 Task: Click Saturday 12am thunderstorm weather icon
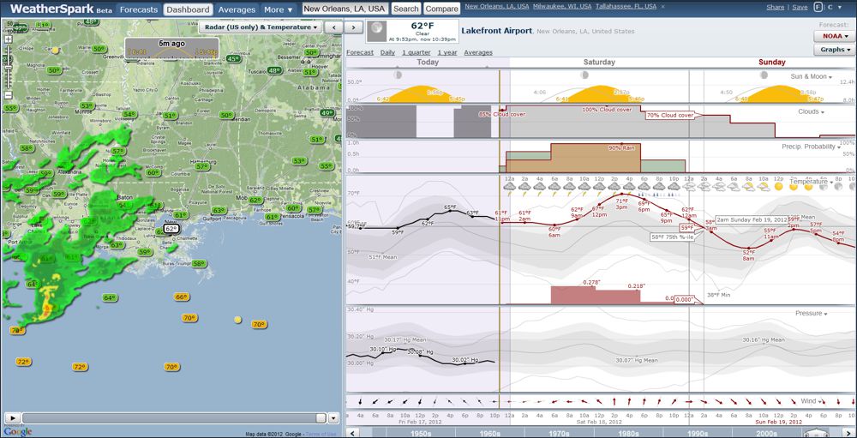[509, 187]
